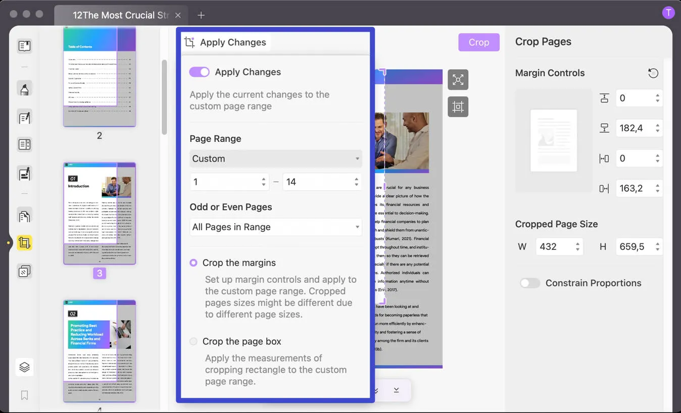Open the Edit PDF tool in sidebar
This screenshot has height=413, width=681.
24,118
